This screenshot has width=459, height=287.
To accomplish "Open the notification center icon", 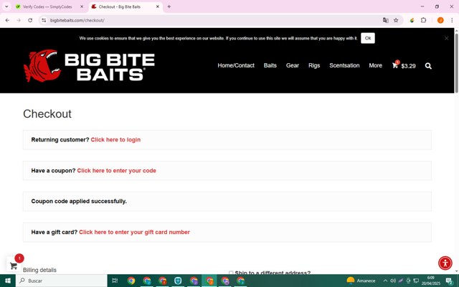I will (450, 281).
